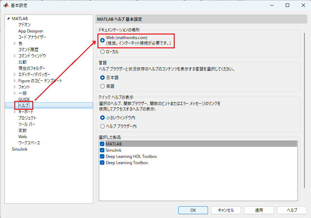Image resolution: width=311 pixels, height=218 pixels.
Task: Expand the エディター/デバッガー tree node
Action: (x=15, y=75)
